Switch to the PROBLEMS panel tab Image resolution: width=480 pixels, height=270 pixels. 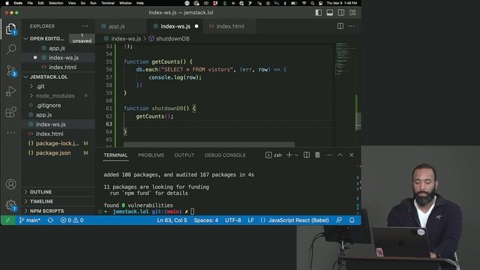[151, 155]
